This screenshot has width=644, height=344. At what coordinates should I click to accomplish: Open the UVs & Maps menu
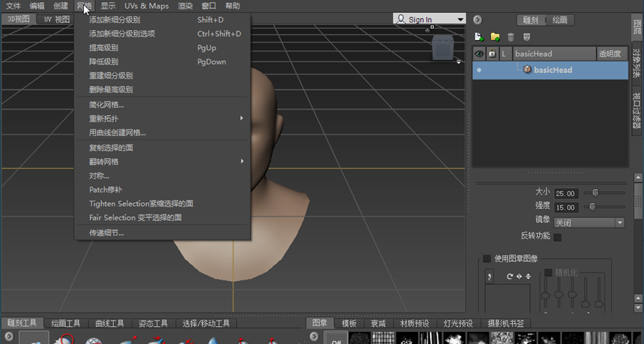[147, 6]
